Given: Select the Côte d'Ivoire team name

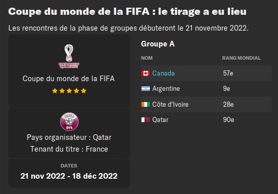Looking at the screenshot, I should [170, 104].
